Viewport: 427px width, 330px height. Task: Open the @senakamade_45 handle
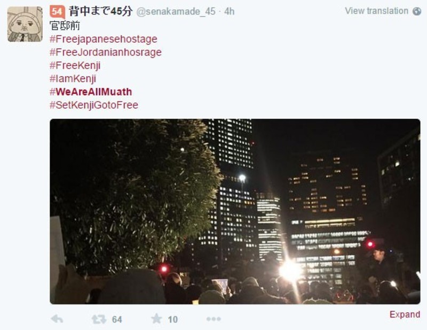tap(176, 11)
